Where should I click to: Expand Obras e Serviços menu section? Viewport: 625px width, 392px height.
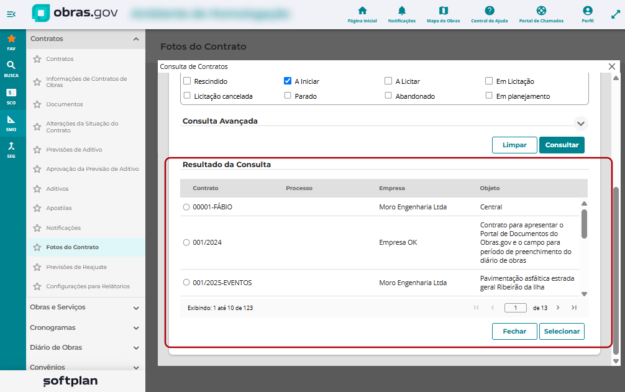[136, 308]
